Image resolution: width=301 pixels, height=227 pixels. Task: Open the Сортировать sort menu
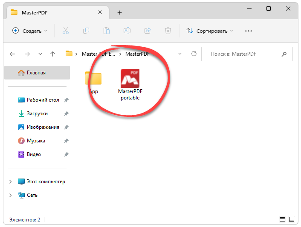(x=209, y=31)
